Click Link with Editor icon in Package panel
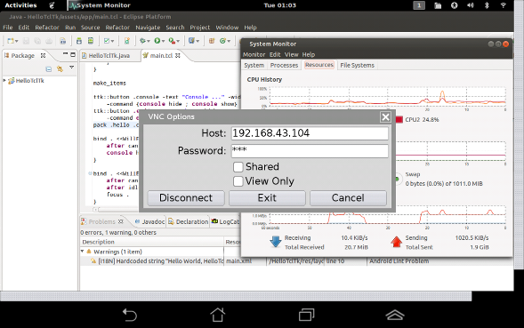 (60, 68)
